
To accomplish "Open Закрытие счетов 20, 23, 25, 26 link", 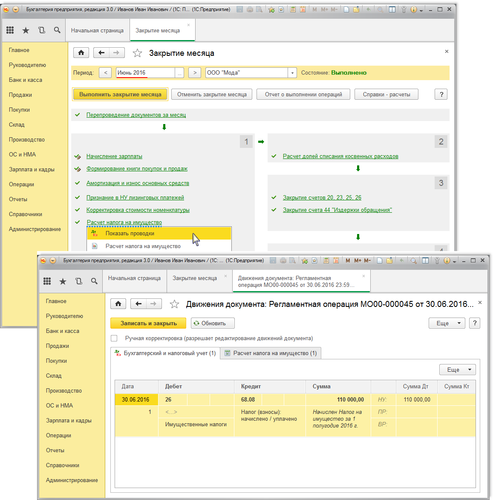I will (322, 197).
